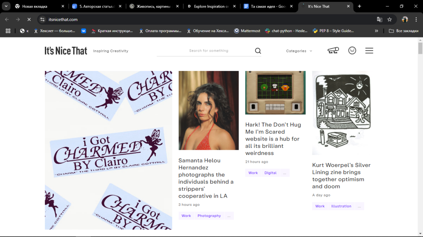Open Краткая инструкци bookmark
Screen dimensions: 423x237
[112, 31]
